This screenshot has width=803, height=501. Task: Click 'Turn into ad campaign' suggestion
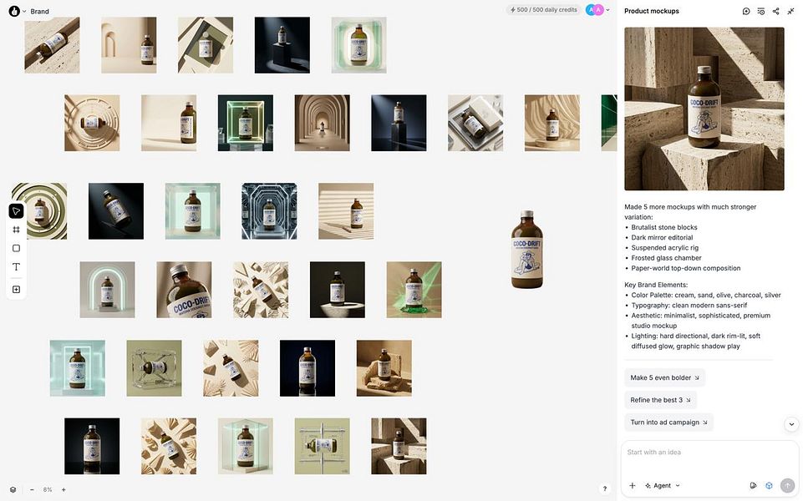coord(668,423)
